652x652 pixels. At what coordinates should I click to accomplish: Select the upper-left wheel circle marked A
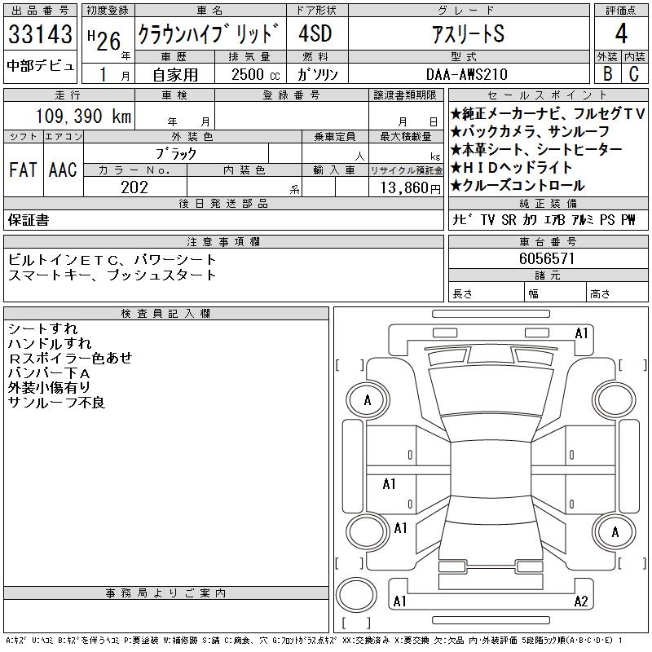[368, 400]
